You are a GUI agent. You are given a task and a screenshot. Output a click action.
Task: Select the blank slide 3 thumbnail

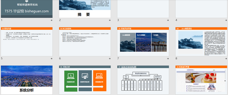pos(143,9)
